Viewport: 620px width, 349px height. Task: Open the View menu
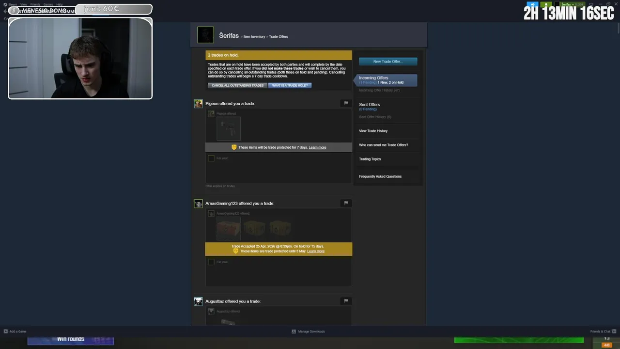pos(23,4)
